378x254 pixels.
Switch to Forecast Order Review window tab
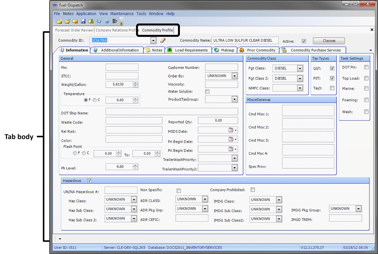[x=74, y=30]
